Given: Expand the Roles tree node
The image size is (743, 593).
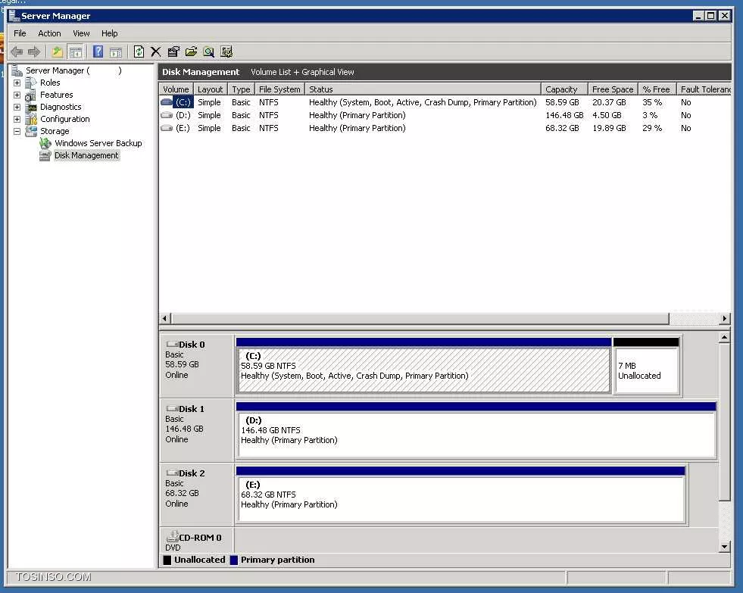Looking at the screenshot, I should click(17, 83).
